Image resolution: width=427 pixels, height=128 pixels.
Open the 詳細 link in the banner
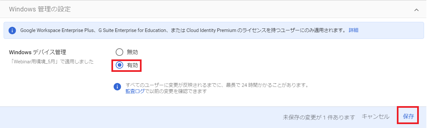[x=353, y=30]
